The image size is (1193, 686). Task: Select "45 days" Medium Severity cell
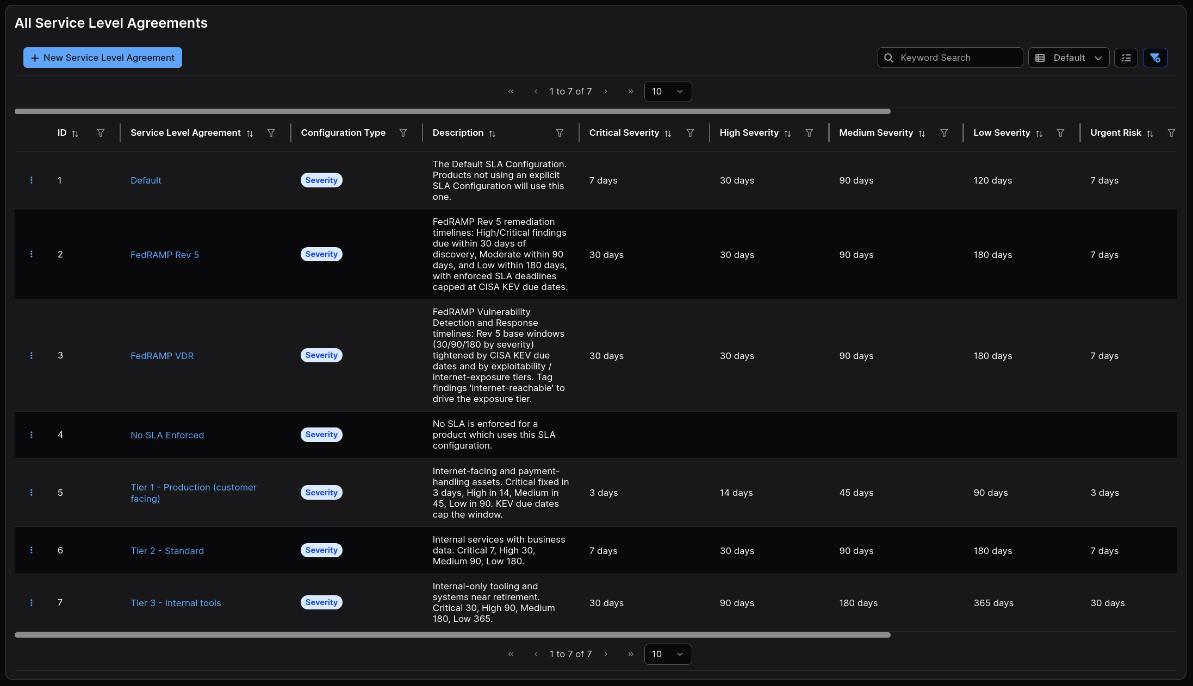[x=856, y=493]
